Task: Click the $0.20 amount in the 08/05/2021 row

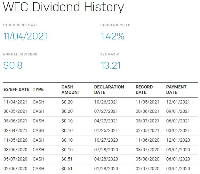Action: pos(67,111)
